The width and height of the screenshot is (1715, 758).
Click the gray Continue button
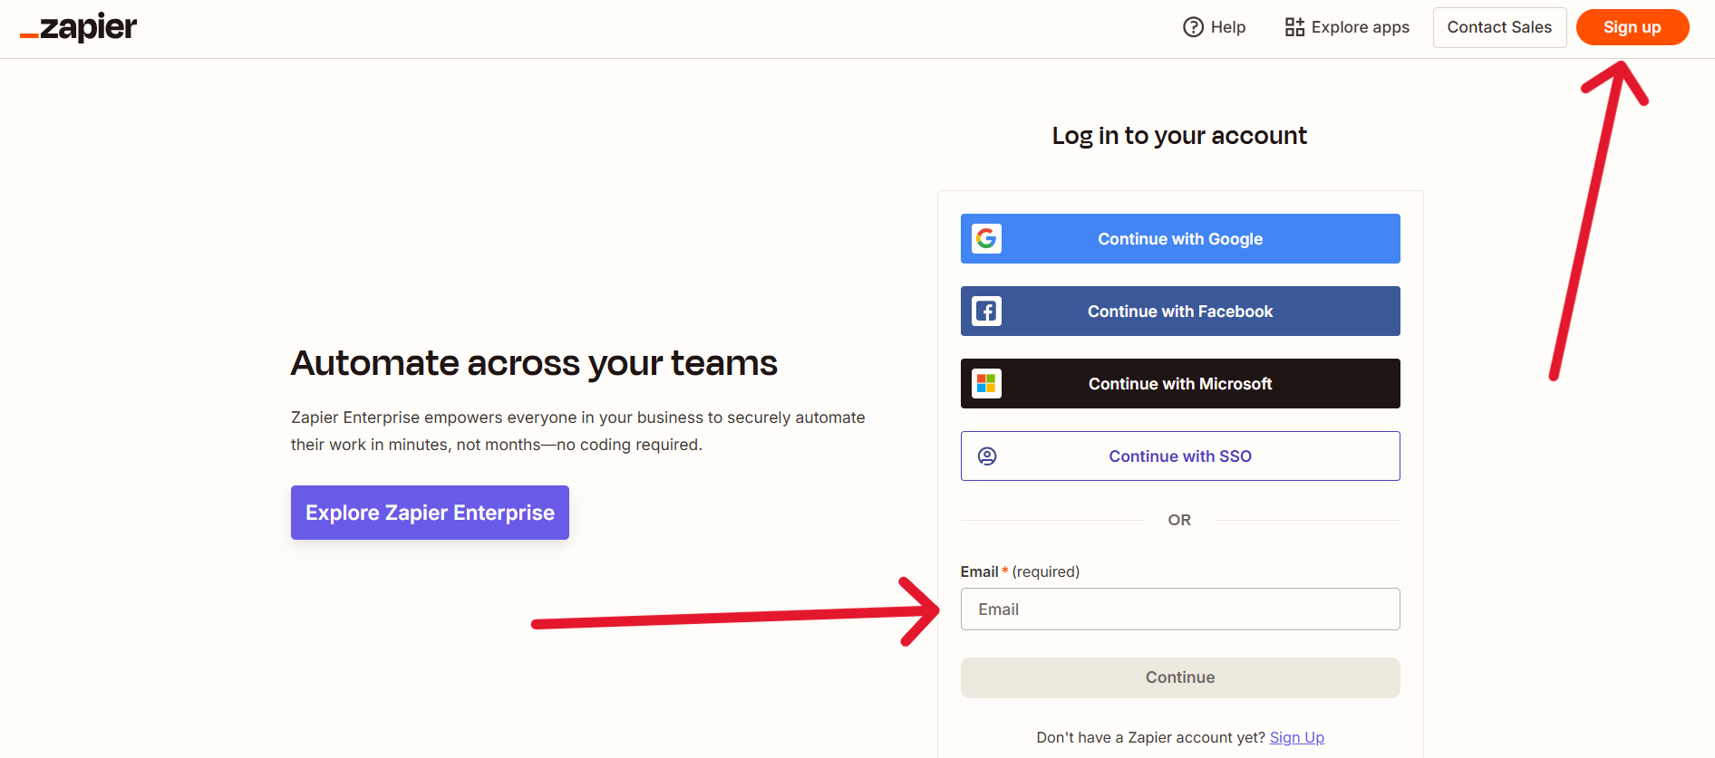click(1180, 677)
